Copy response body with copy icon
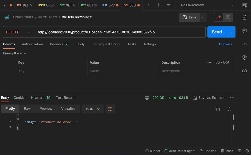 click(217, 109)
